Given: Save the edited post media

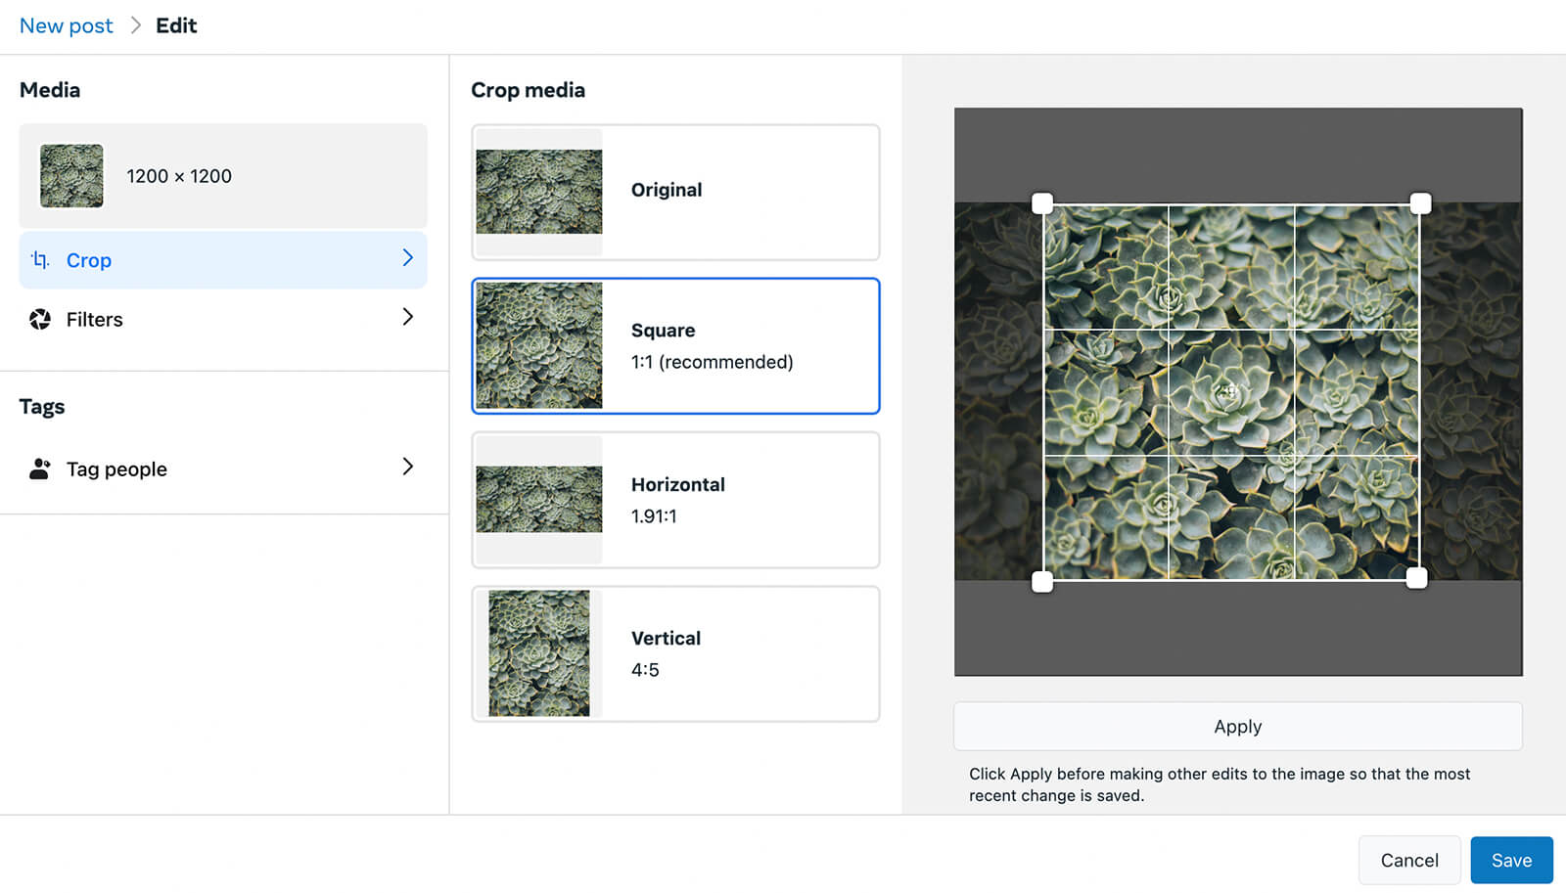Looking at the screenshot, I should point(1511,860).
